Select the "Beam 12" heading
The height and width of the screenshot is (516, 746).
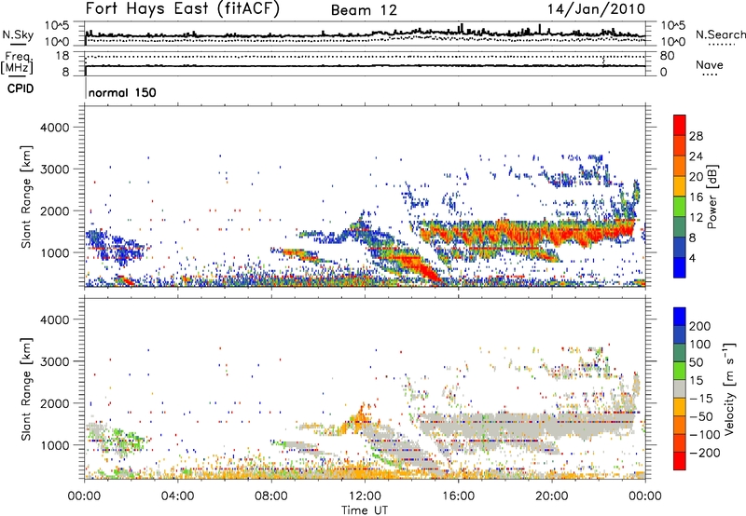tap(364, 10)
